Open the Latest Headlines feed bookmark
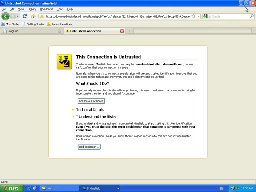Screen dimensions: 256x192 pos(59,24)
